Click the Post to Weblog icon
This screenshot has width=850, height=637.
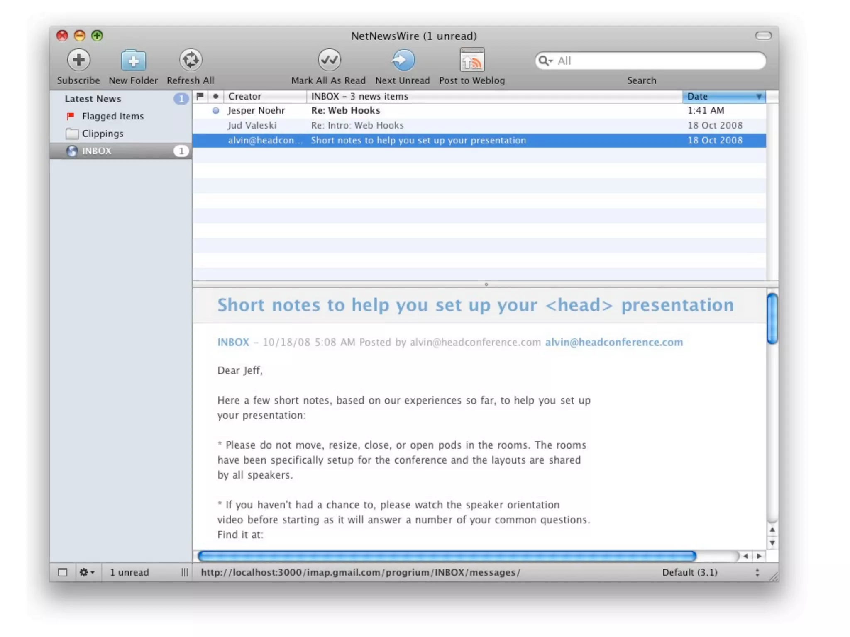tap(472, 60)
